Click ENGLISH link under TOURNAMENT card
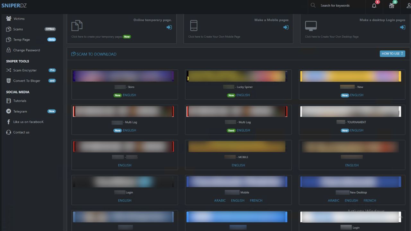411x231 pixels. point(357,130)
